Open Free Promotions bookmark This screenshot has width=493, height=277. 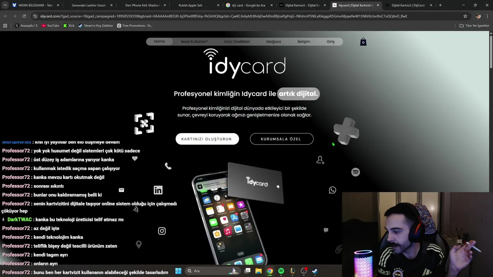(x=135, y=25)
